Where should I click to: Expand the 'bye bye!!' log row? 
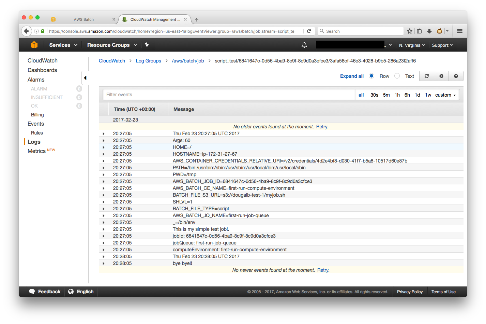click(104, 263)
